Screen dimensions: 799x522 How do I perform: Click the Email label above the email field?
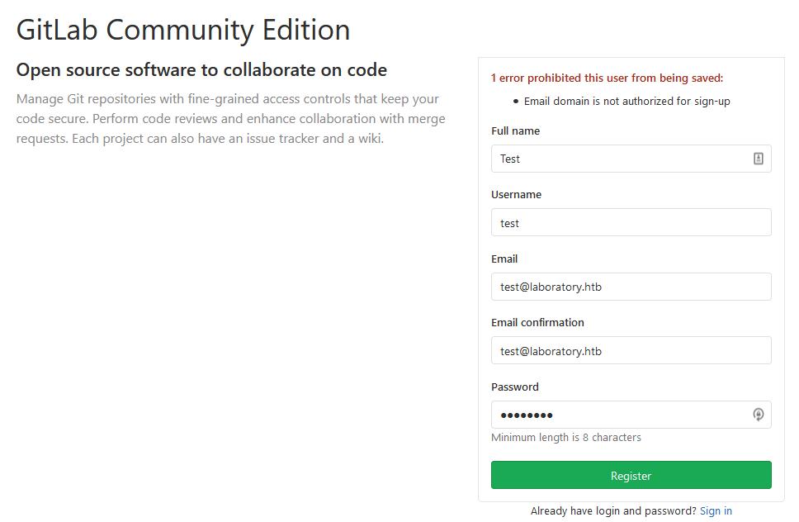pyautogui.click(x=504, y=259)
